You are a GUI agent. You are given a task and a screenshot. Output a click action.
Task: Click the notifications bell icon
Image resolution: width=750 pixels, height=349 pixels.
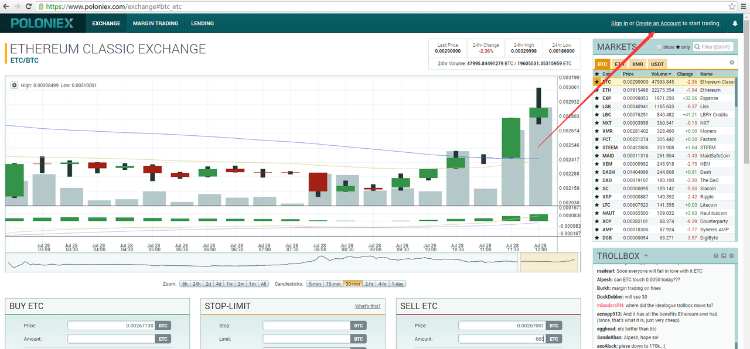(x=735, y=23)
